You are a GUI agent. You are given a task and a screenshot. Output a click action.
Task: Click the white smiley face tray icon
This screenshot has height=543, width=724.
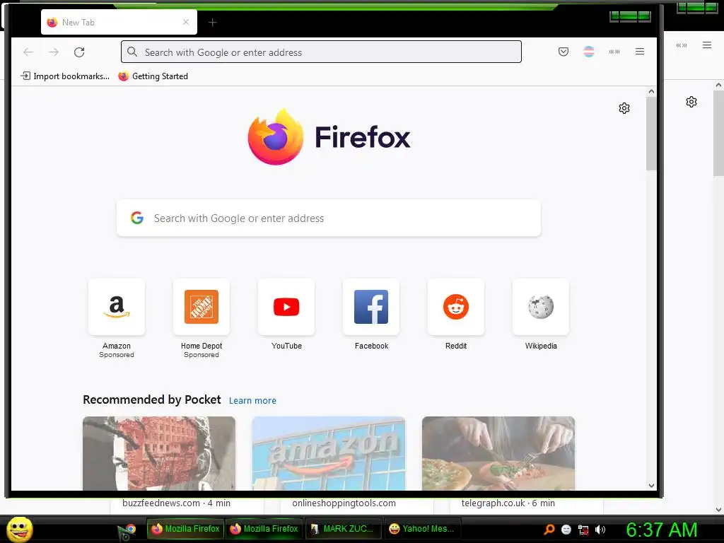coord(566,530)
